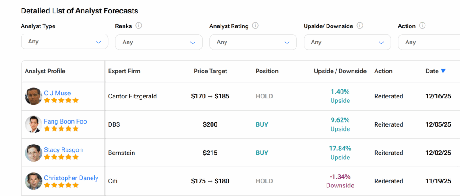Click the blue sort arrow beside Date
Image resolution: width=460 pixels, height=196 pixels.
[x=443, y=71]
